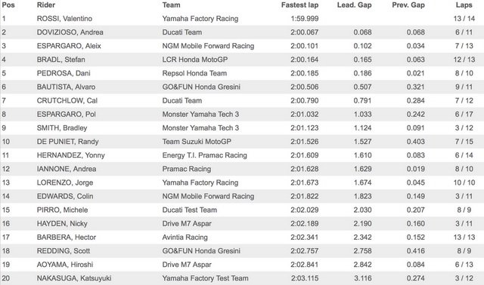Click the Lead. Gap column header
484x285 pixels.
coord(354,5)
